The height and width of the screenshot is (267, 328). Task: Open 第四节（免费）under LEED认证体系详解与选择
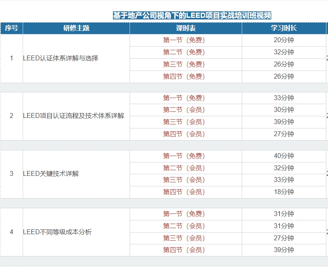tap(185, 76)
